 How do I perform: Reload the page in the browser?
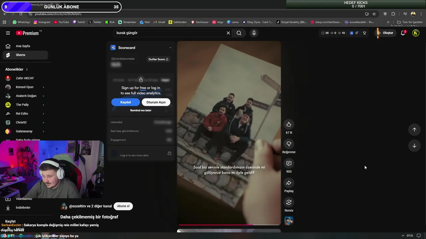click(x=21, y=14)
